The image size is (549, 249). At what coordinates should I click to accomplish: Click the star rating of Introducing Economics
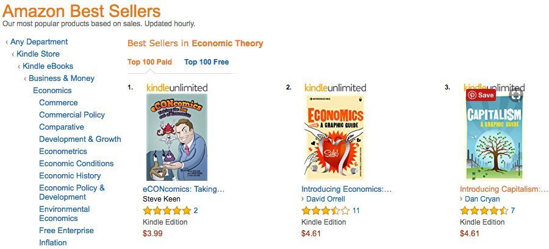click(325, 211)
